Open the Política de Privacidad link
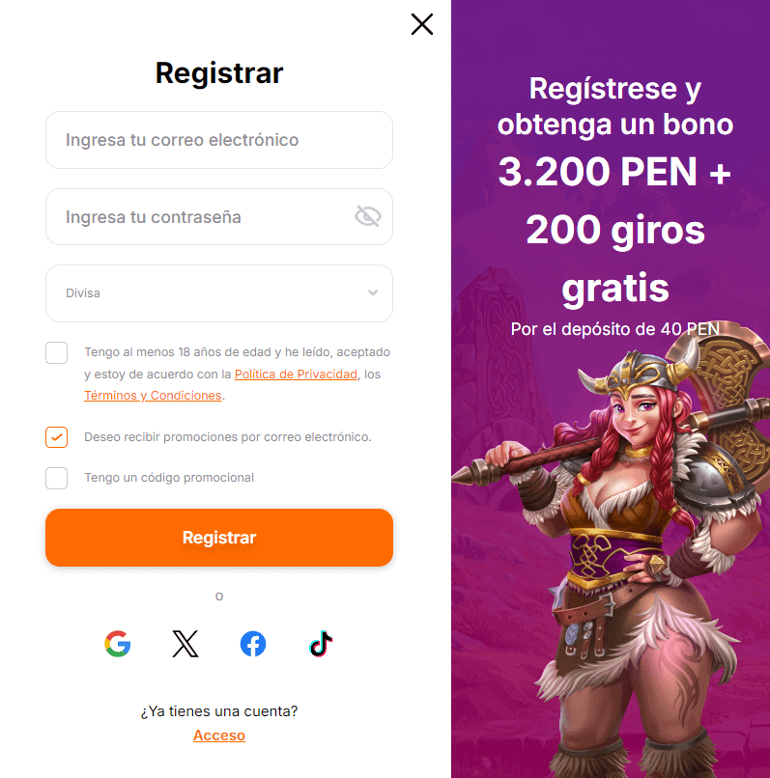Viewport: 770px width, 778px height. click(x=296, y=375)
